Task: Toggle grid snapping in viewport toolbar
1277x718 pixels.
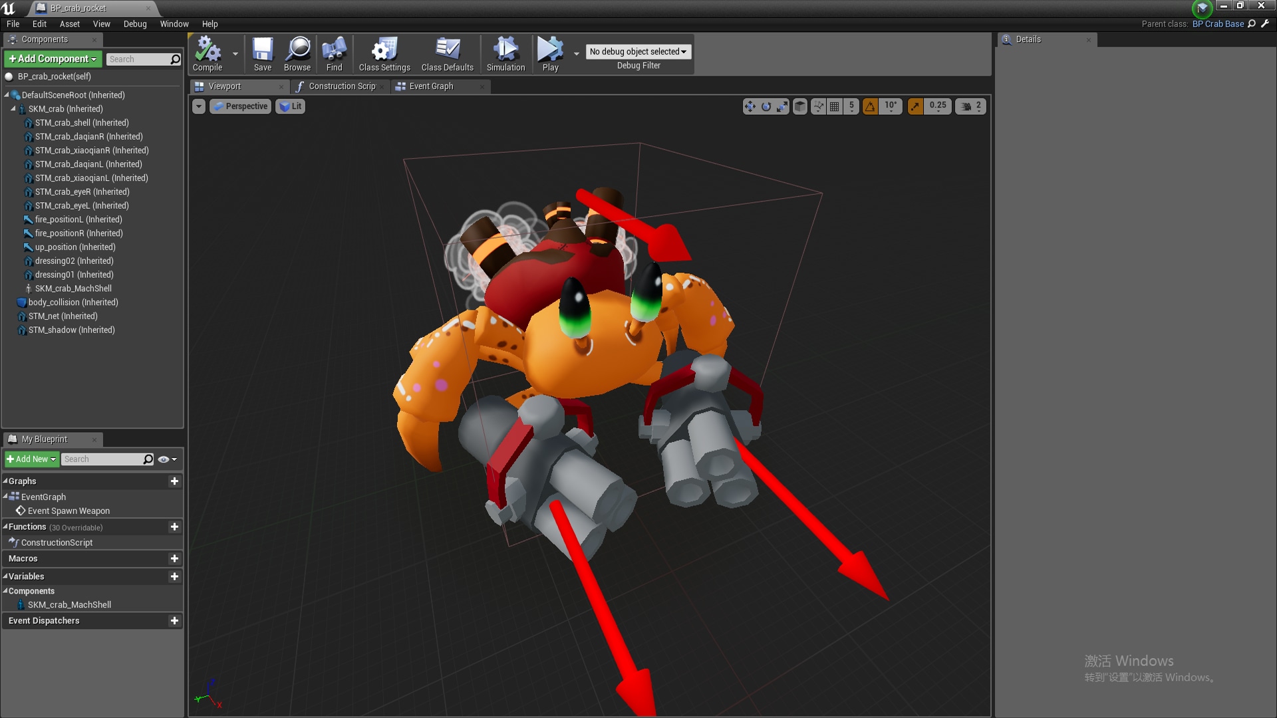Action: tap(834, 106)
